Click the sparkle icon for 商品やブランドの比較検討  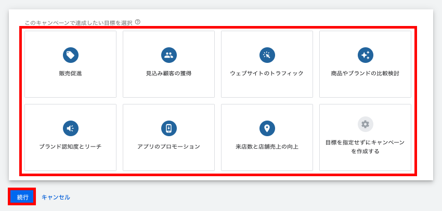click(365, 55)
